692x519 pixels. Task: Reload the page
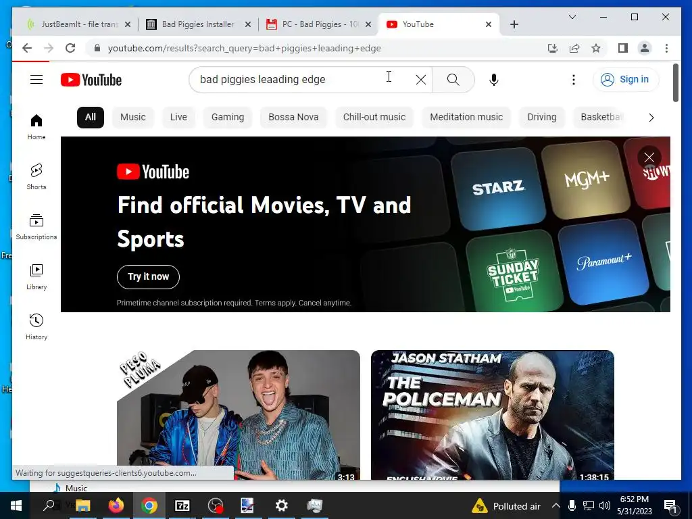[x=70, y=48]
